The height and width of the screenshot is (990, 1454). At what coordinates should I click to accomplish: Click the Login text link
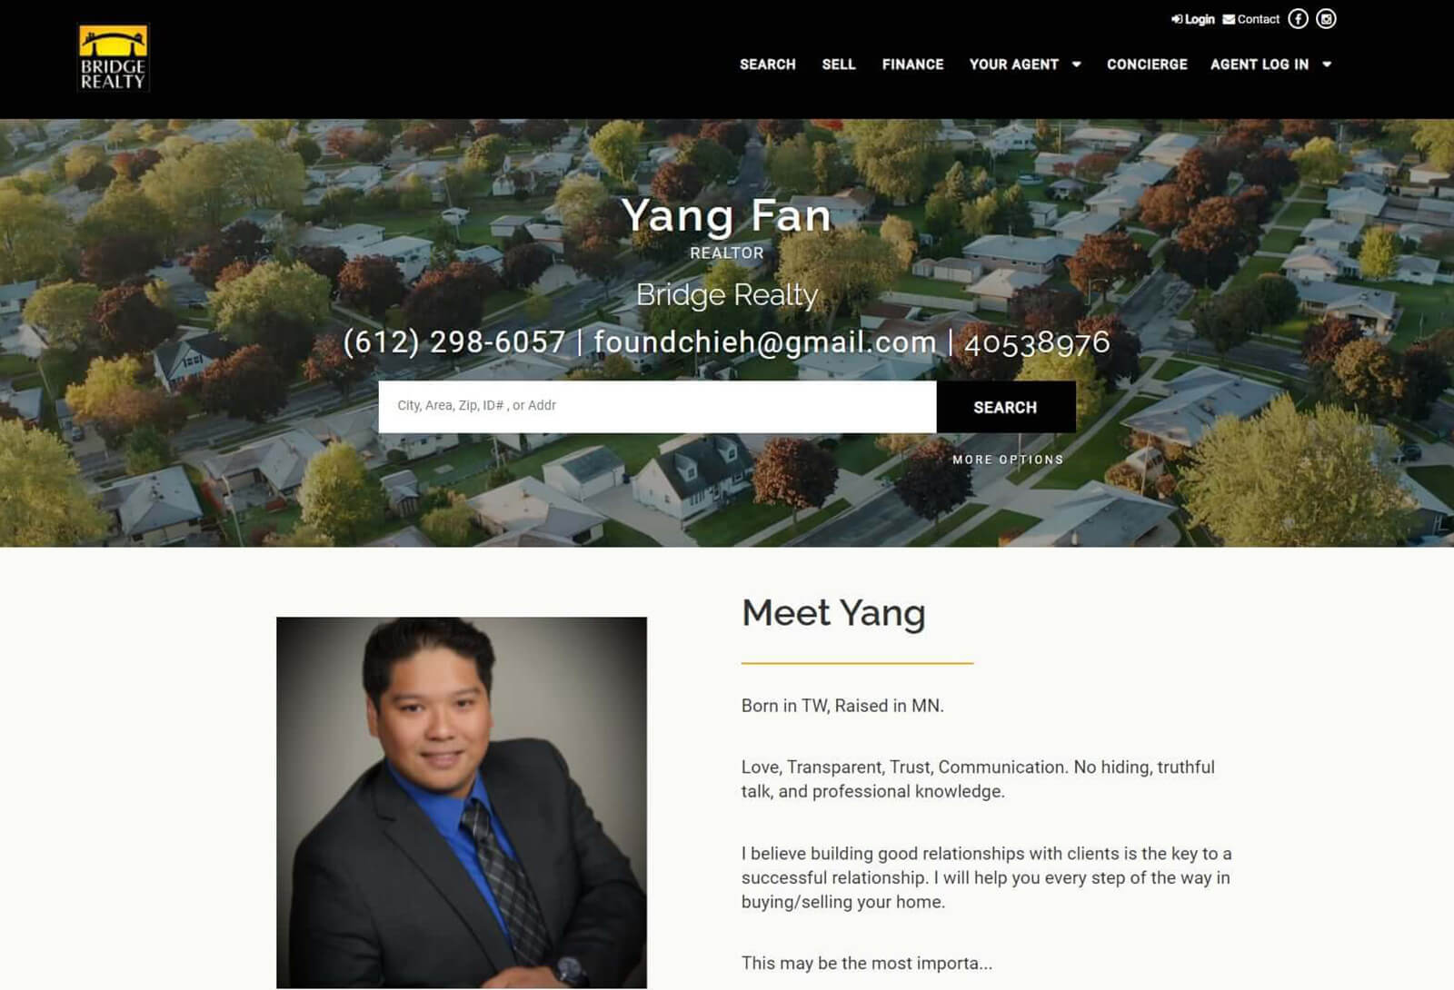[1200, 19]
